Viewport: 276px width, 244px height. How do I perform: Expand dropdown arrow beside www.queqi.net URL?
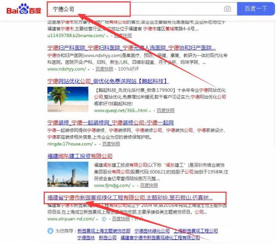(x=150, y=111)
